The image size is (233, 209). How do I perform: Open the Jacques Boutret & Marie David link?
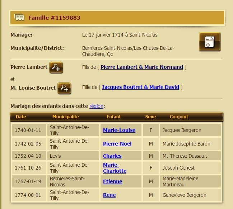click(140, 87)
